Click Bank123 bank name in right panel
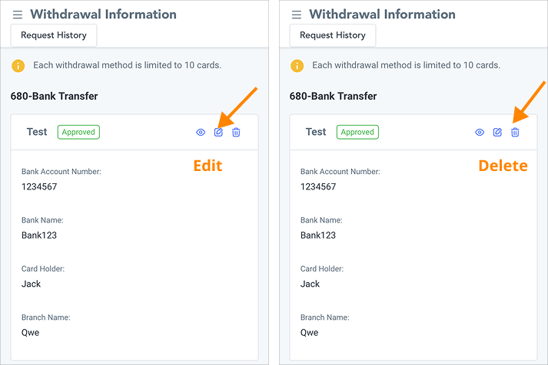This screenshot has height=365, width=548. (318, 235)
